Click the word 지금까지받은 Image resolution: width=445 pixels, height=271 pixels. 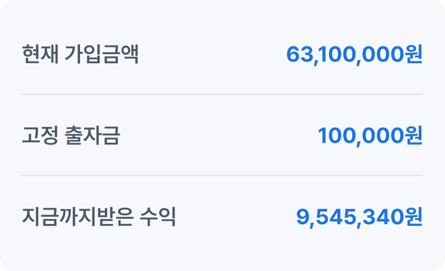tap(77, 217)
